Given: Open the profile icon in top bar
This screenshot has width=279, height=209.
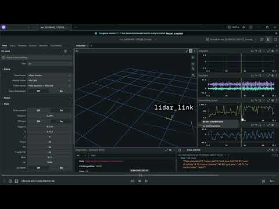Looking at the screenshot, I should tap(251, 27).
